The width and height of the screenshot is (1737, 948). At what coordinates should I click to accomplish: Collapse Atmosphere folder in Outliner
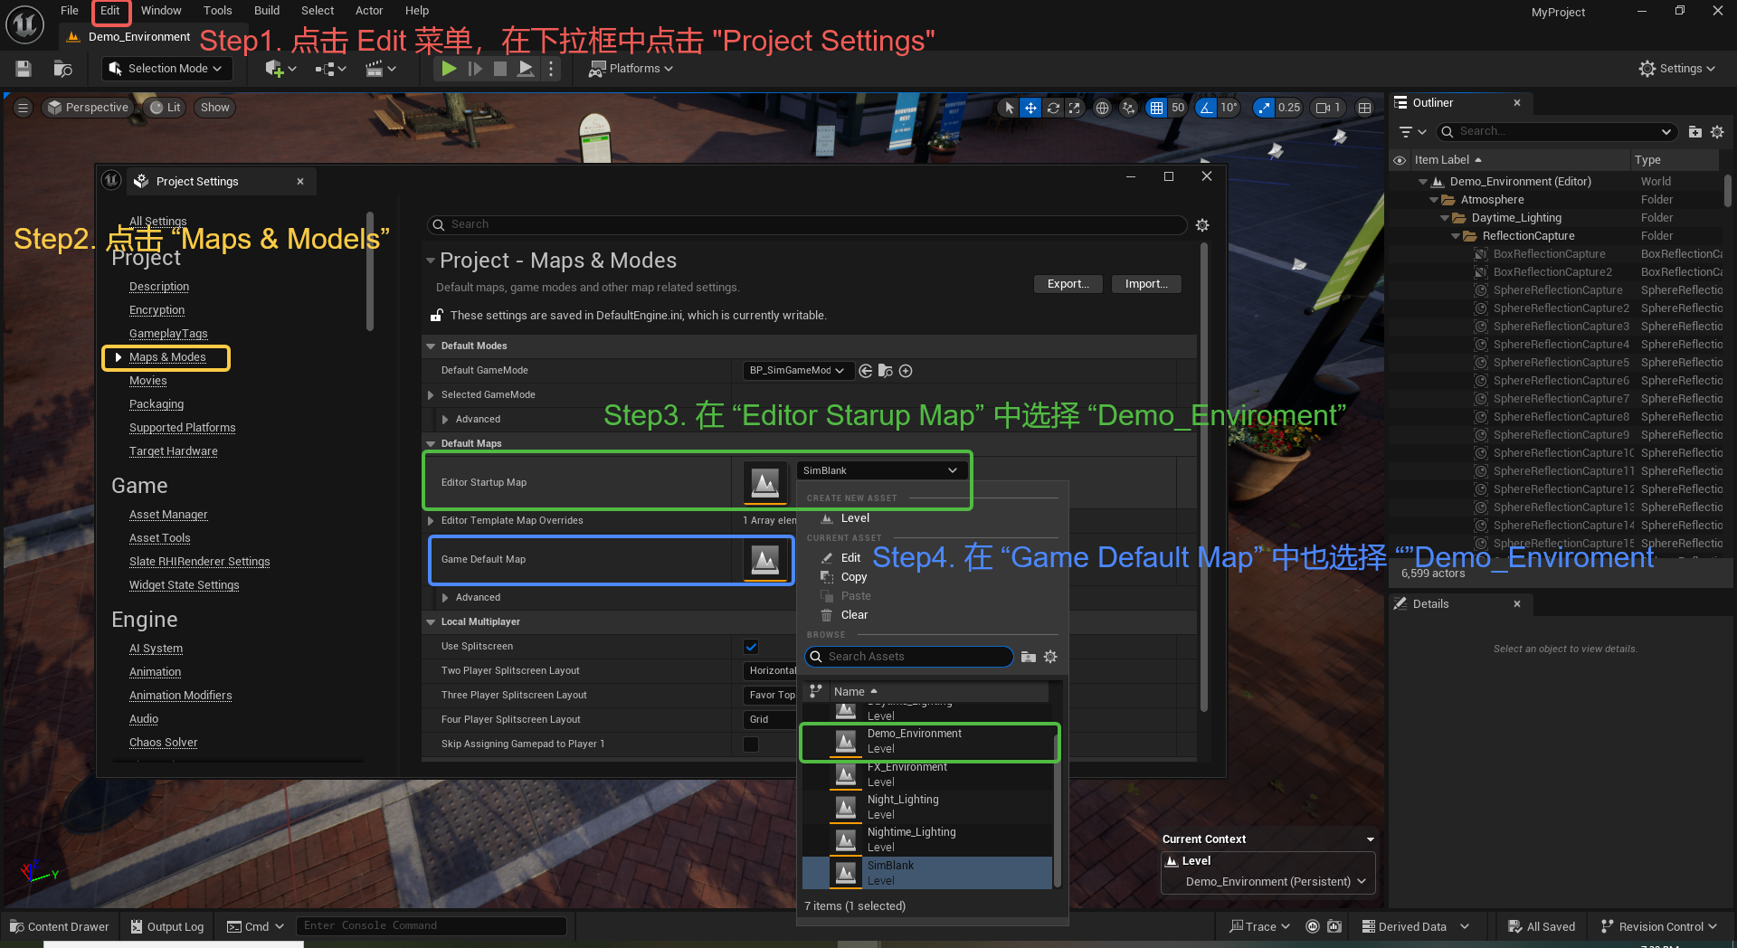tap(1434, 200)
